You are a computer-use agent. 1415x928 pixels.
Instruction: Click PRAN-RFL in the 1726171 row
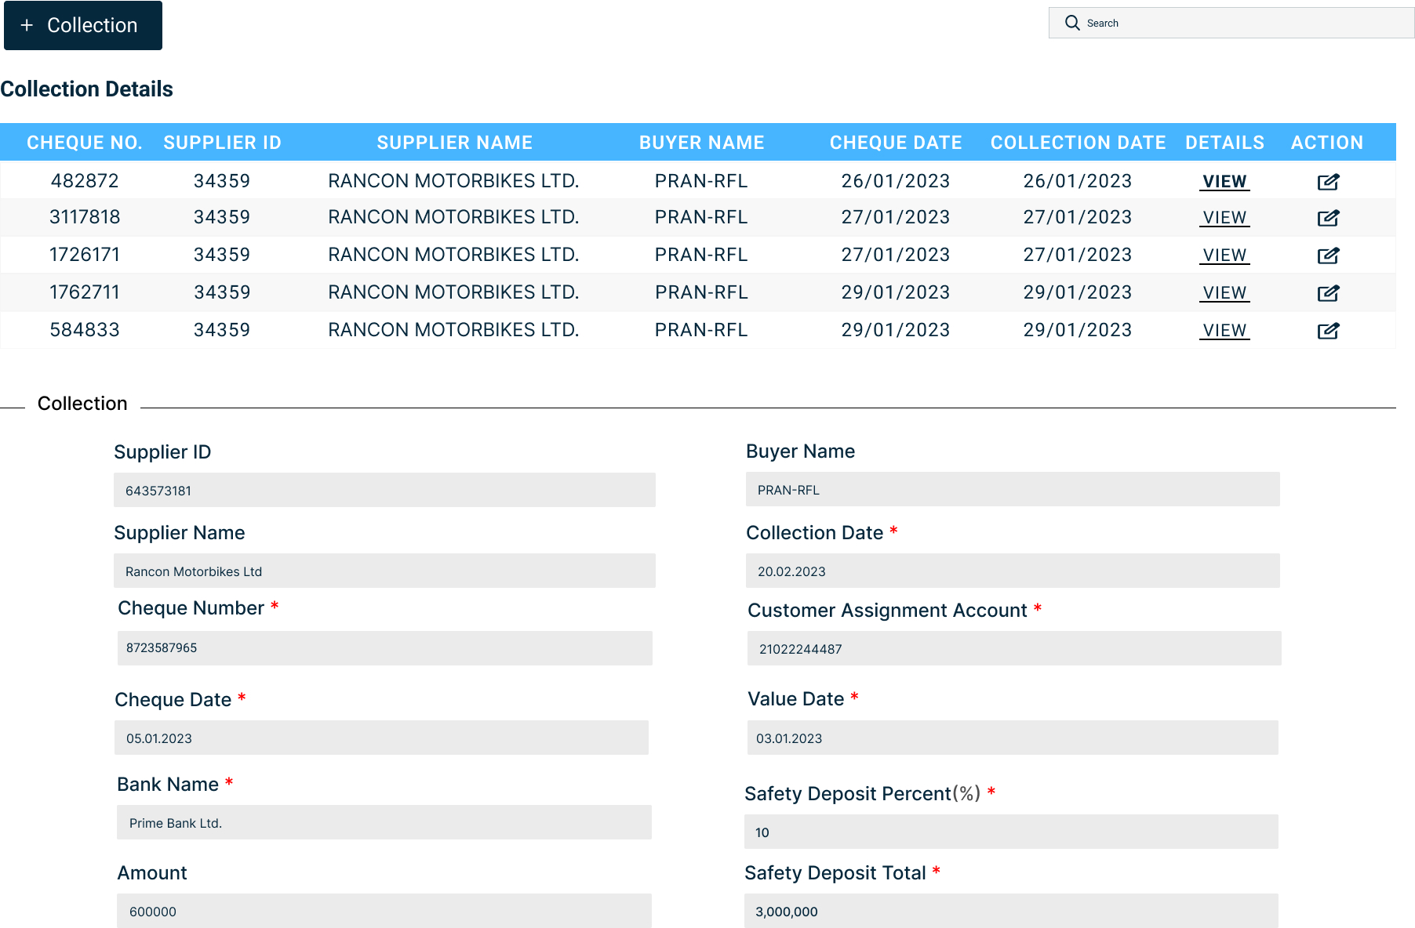(701, 255)
